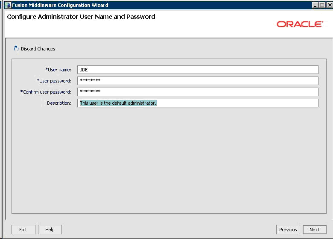Click the '*User password:' label
Image resolution: width=333 pixels, height=239 pixels.
54,81
